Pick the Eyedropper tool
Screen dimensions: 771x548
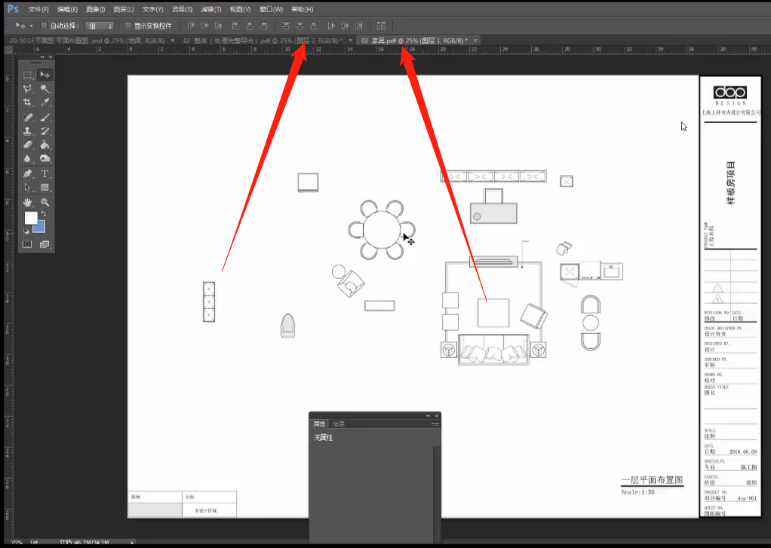coord(45,103)
